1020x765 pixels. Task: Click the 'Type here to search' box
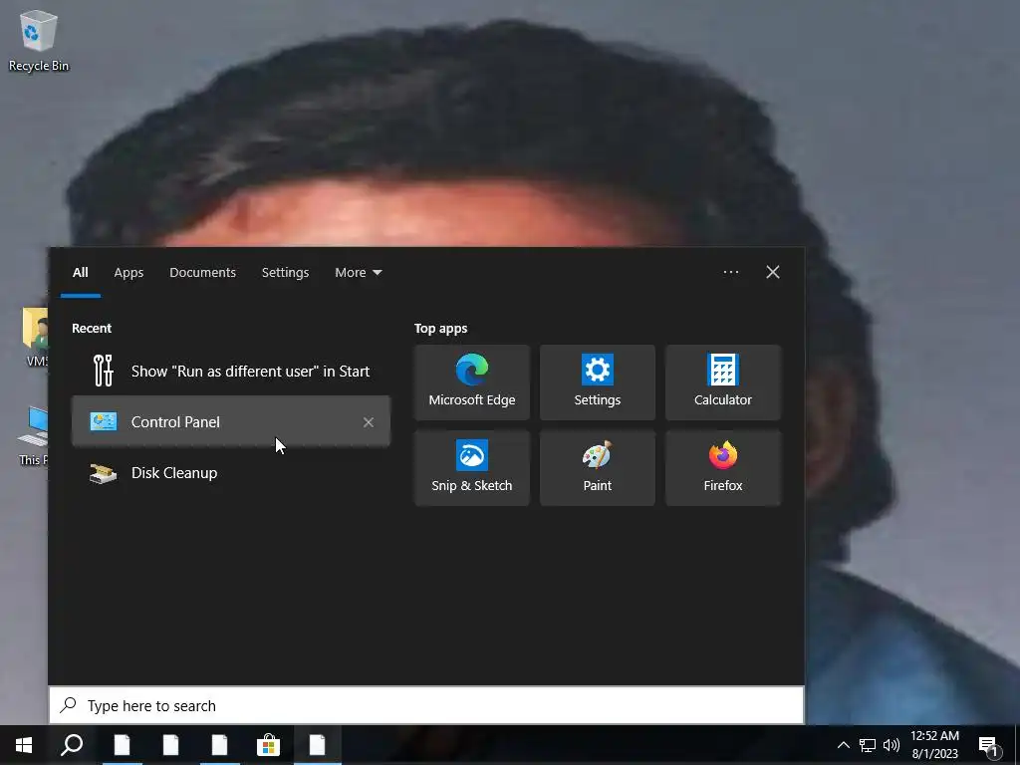(x=426, y=705)
